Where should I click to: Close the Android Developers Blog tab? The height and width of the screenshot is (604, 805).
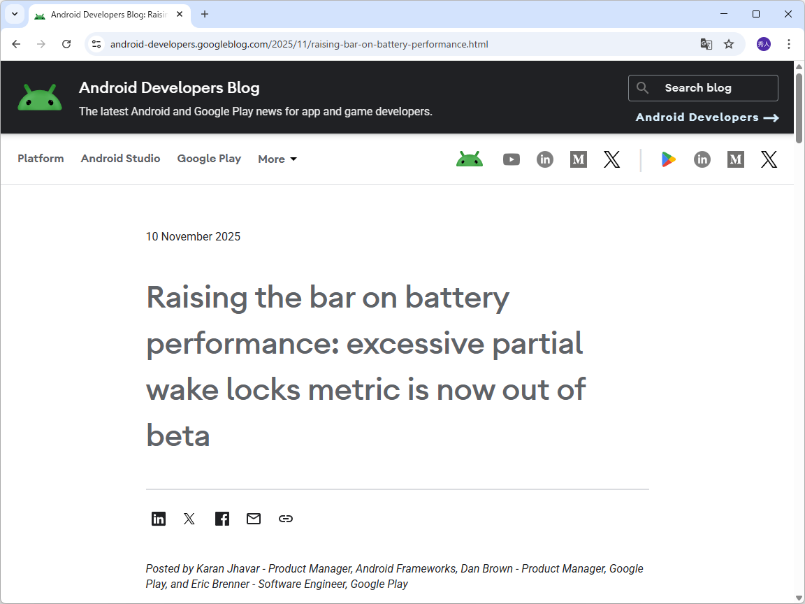180,15
